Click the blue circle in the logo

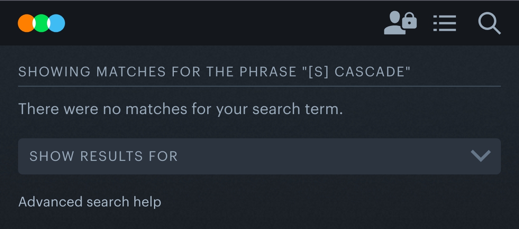click(x=57, y=23)
